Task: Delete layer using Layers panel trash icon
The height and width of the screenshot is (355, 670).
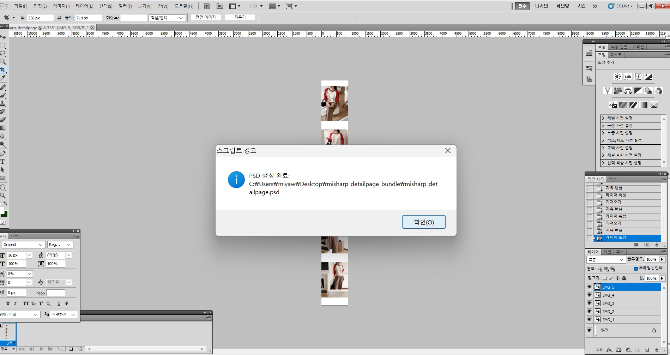Action: point(657,350)
